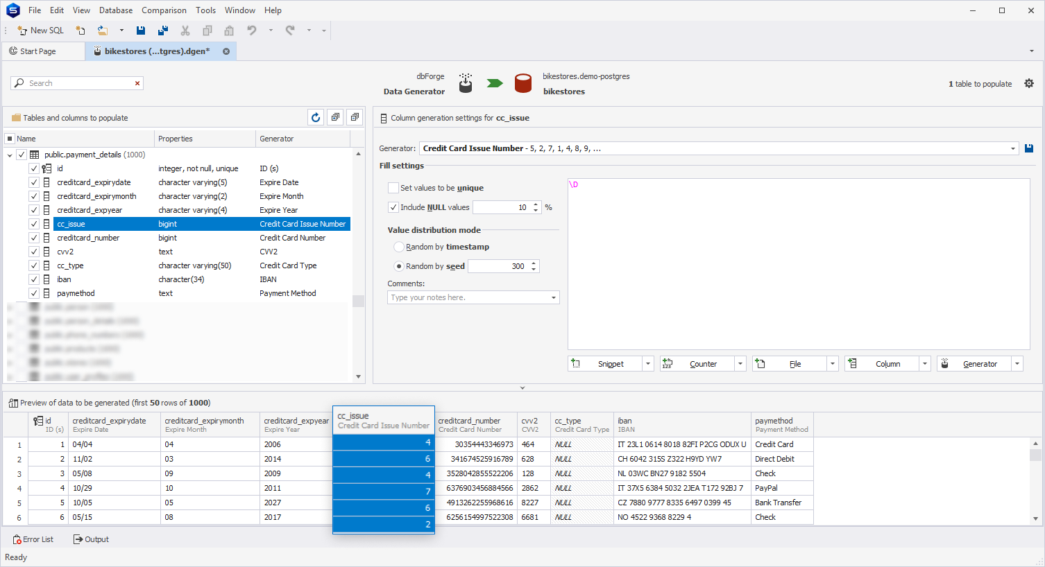Click the Paste icon in toolbar

click(x=229, y=30)
